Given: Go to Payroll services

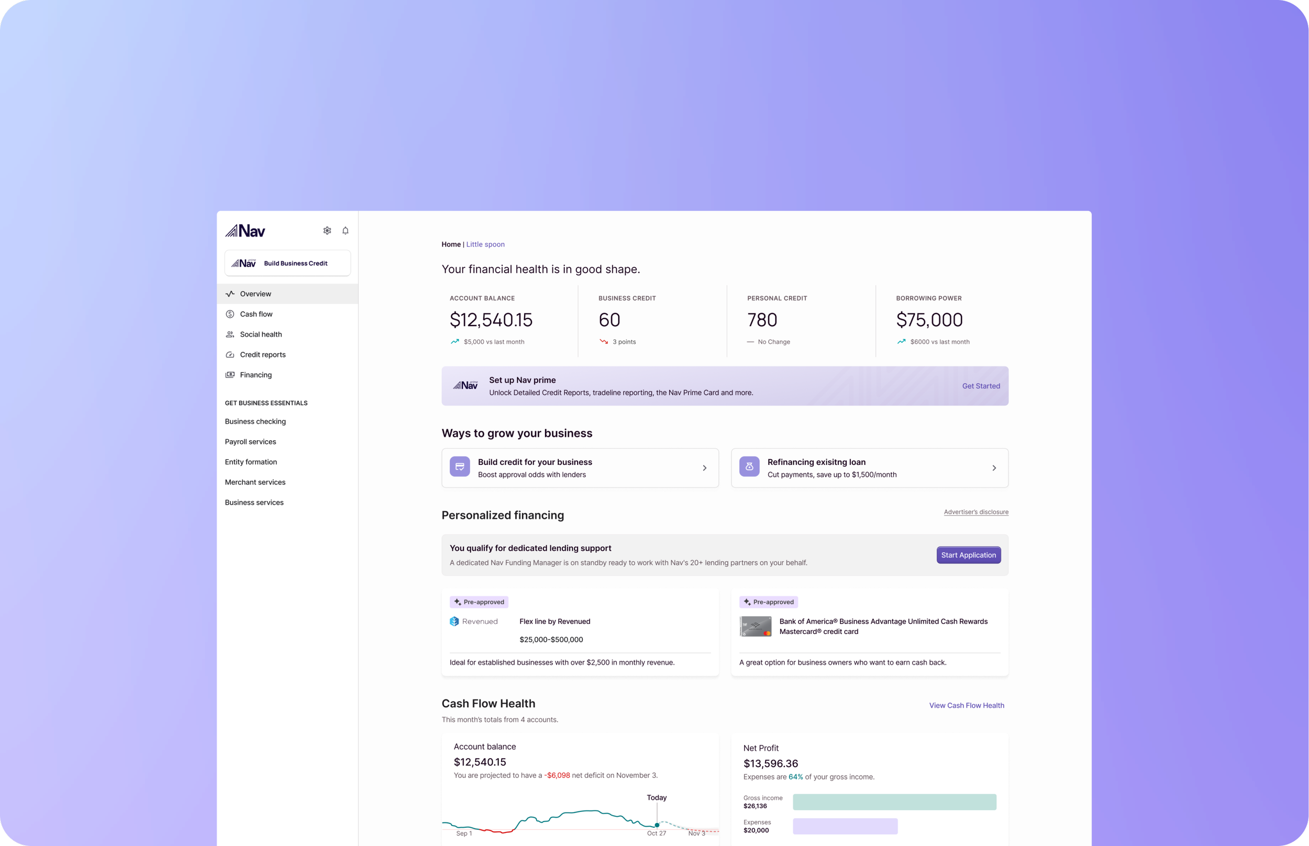Looking at the screenshot, I should click(250, 442).
